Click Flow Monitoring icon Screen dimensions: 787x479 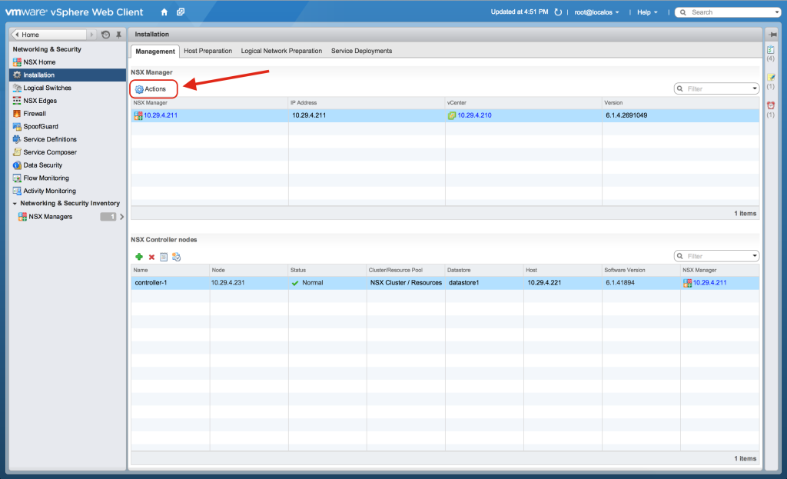coord(17,178)
